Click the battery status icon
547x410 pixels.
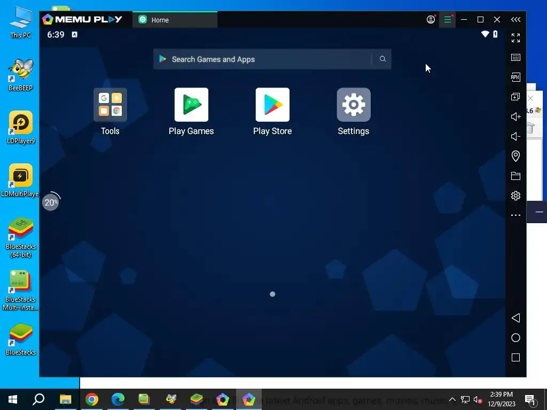(x=495, y=34)
